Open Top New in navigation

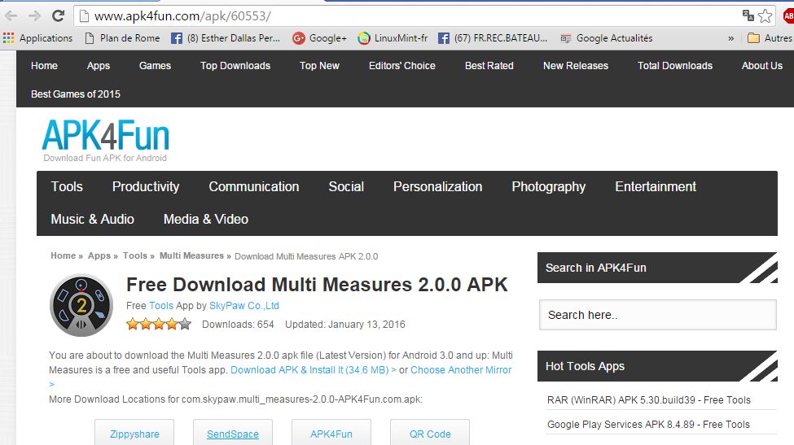coord(319,66)
